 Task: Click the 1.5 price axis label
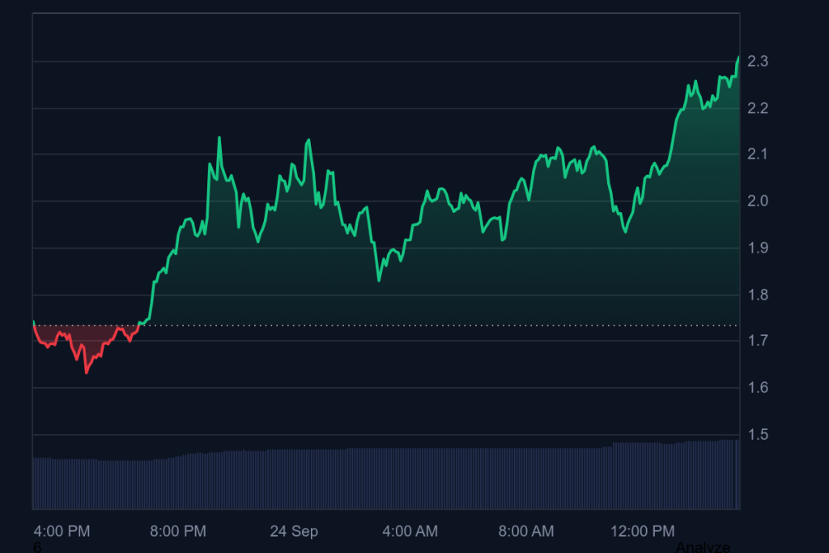point(758,435)
